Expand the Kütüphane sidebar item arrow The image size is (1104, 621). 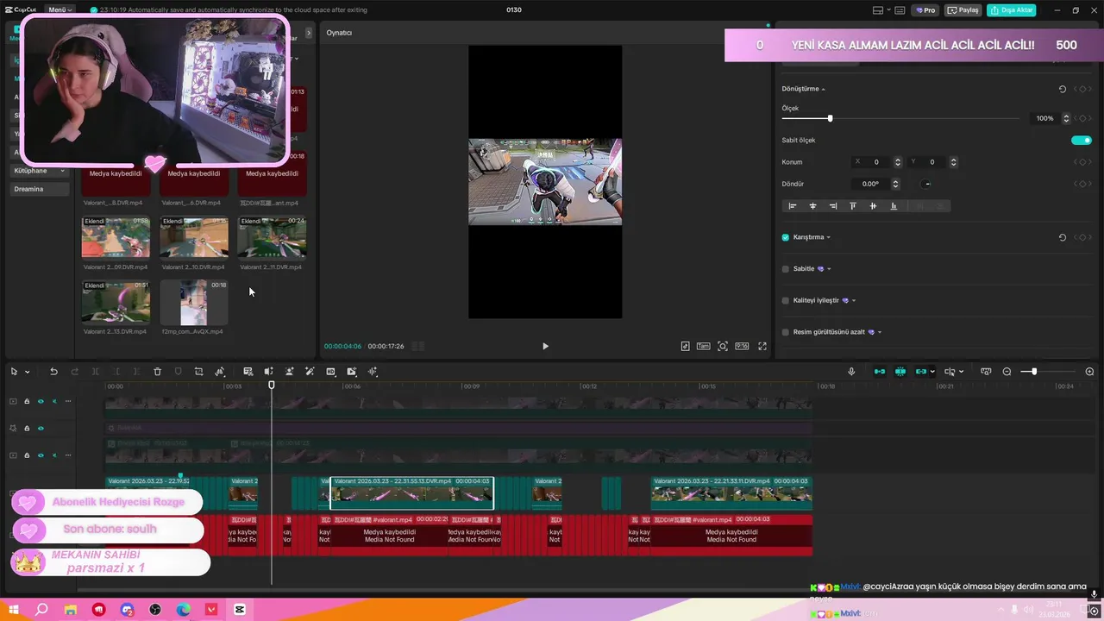pos(62,171)
